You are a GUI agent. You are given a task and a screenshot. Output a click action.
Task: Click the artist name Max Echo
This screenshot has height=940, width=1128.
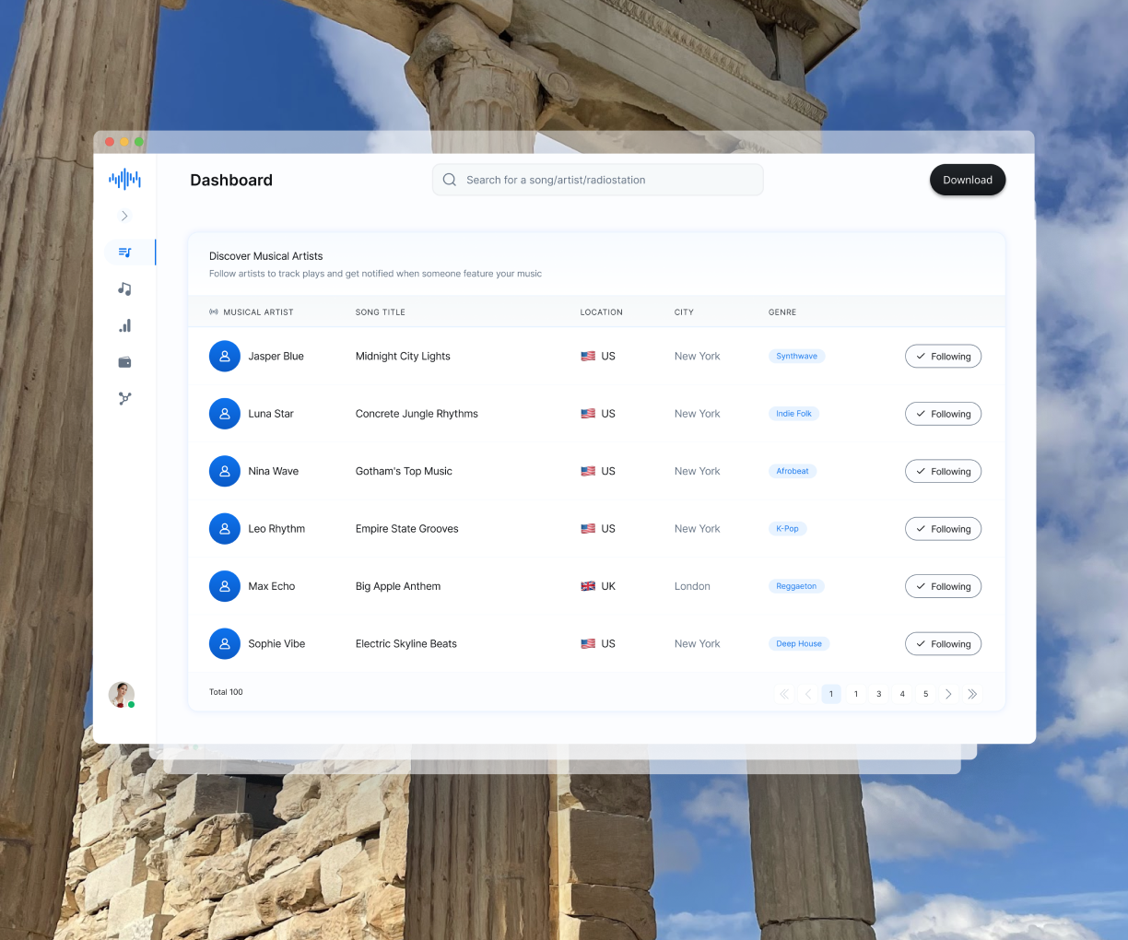point(272,586)
